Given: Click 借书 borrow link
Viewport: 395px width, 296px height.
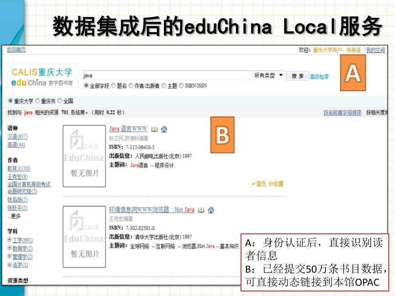Looking at the screenshot, I should click(x=261, y=184).
